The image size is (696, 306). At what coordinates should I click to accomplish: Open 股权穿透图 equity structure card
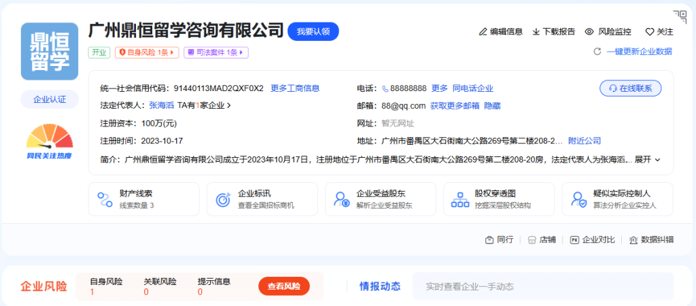[498, 199]
